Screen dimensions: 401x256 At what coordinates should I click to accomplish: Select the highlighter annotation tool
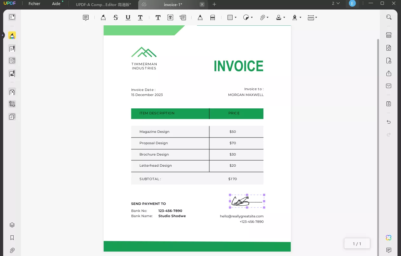[x=103, y=17]
